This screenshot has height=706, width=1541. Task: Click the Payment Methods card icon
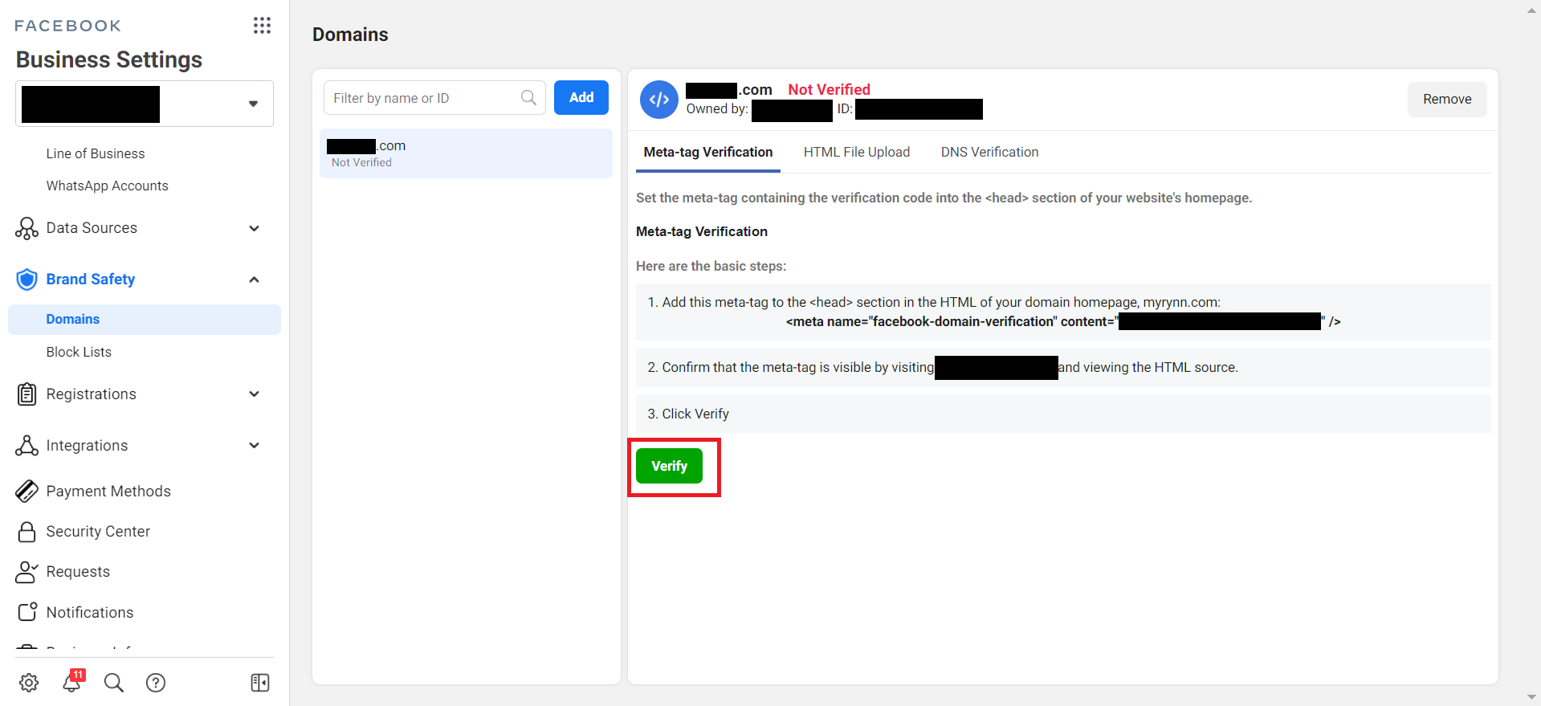pyautogui.click(x=26, y=491)
